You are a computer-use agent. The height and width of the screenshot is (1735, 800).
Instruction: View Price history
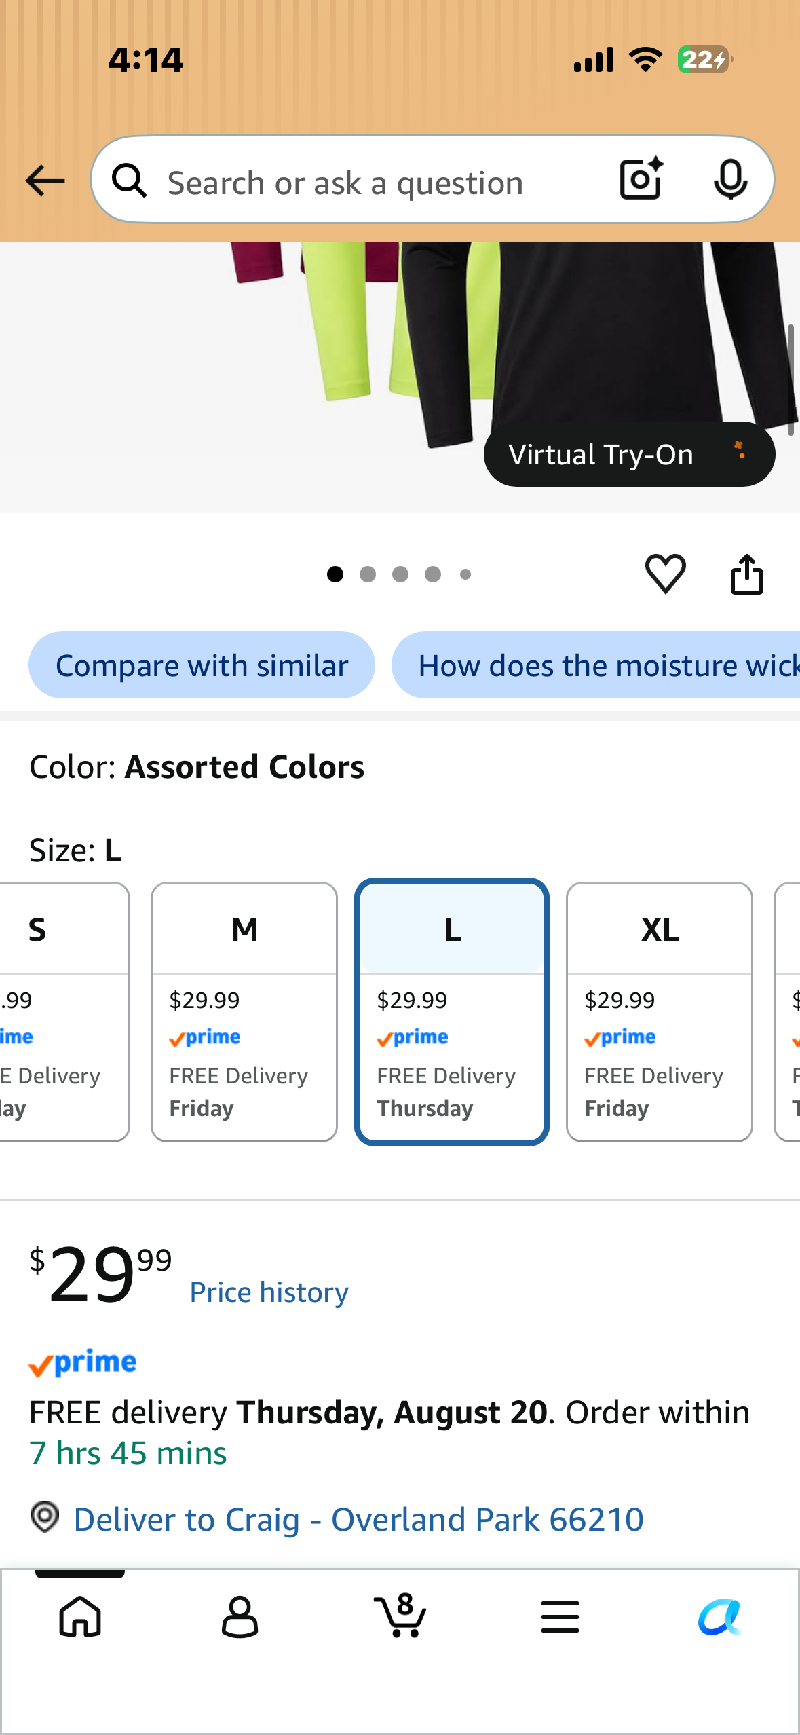tap(269, 1292)
